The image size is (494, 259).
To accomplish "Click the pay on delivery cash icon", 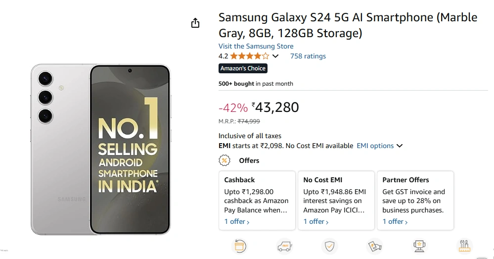I will click(x=374, y=246).
